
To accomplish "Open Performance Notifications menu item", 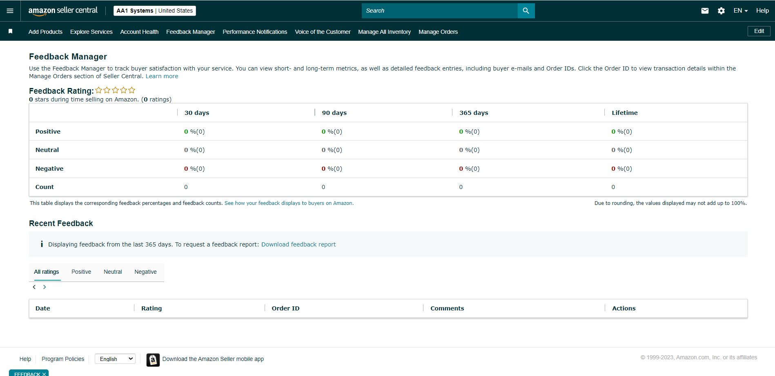I will coord(255,32).
